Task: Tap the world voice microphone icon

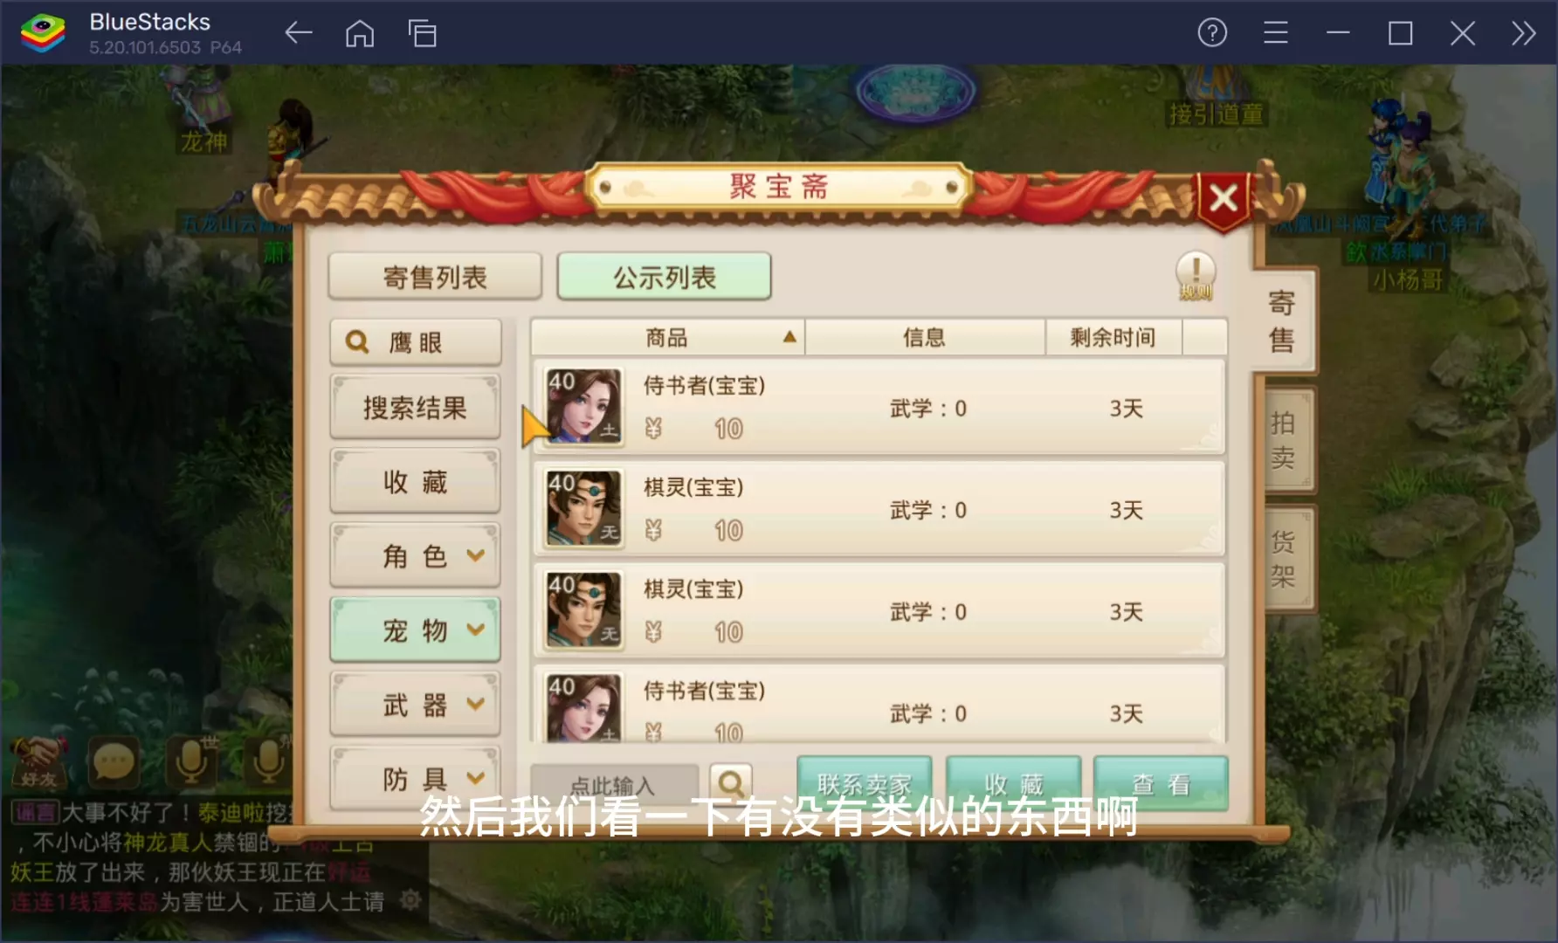Action: 191,761
